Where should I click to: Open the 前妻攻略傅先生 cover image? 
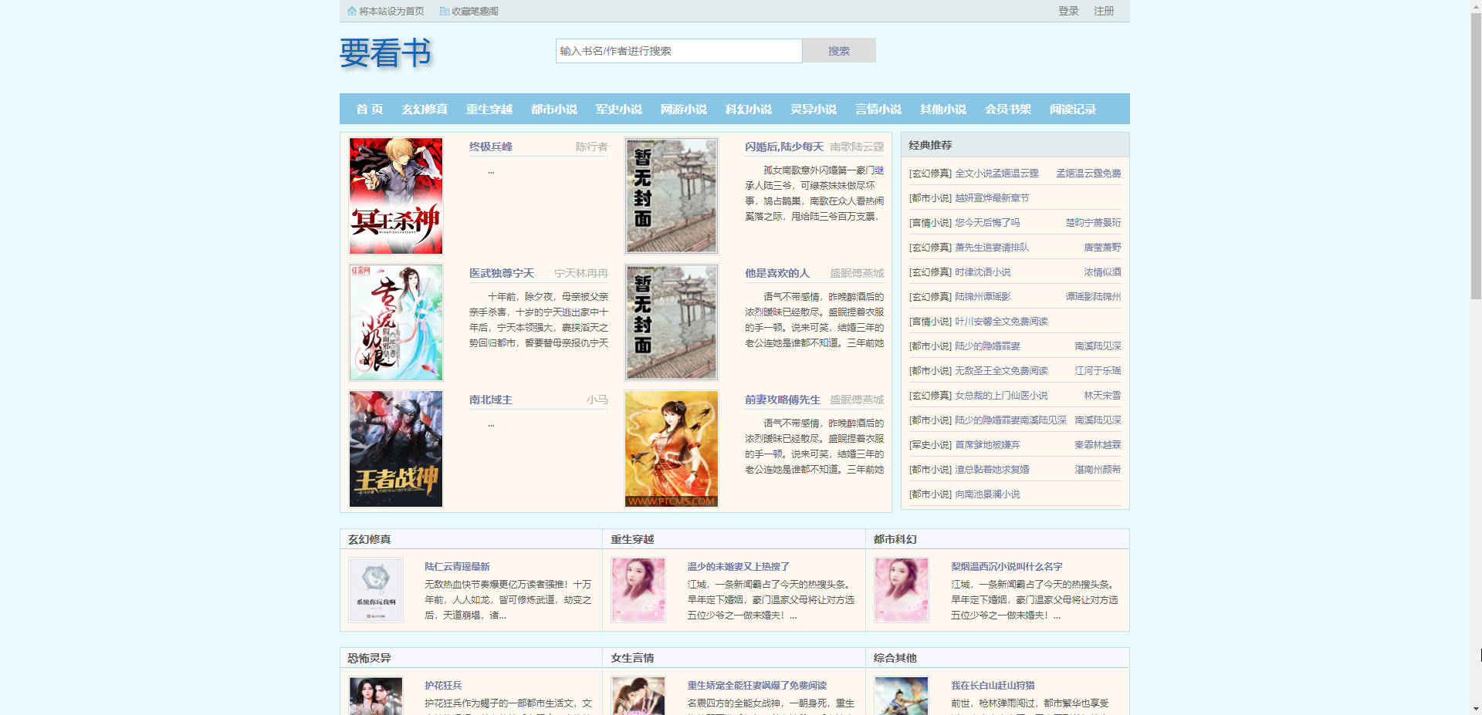pyautogui.click(x=672, y=449)
